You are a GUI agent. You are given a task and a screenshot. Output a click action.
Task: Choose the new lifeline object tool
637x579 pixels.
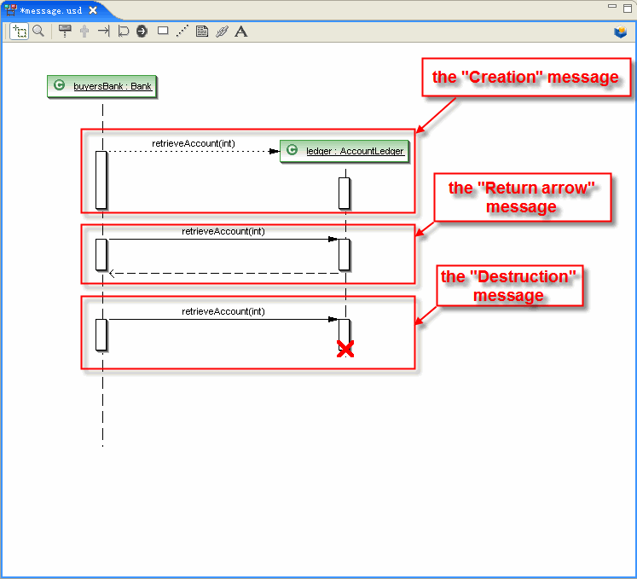click(65, 32)
